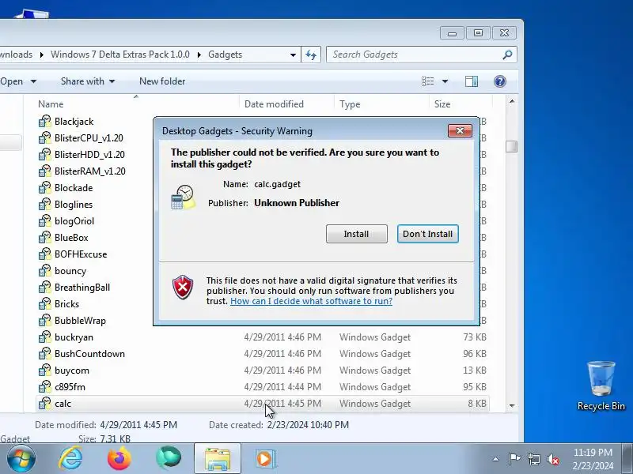
Task: Open Windows Media Player on the taskbar
Action: tap(265, 459)
